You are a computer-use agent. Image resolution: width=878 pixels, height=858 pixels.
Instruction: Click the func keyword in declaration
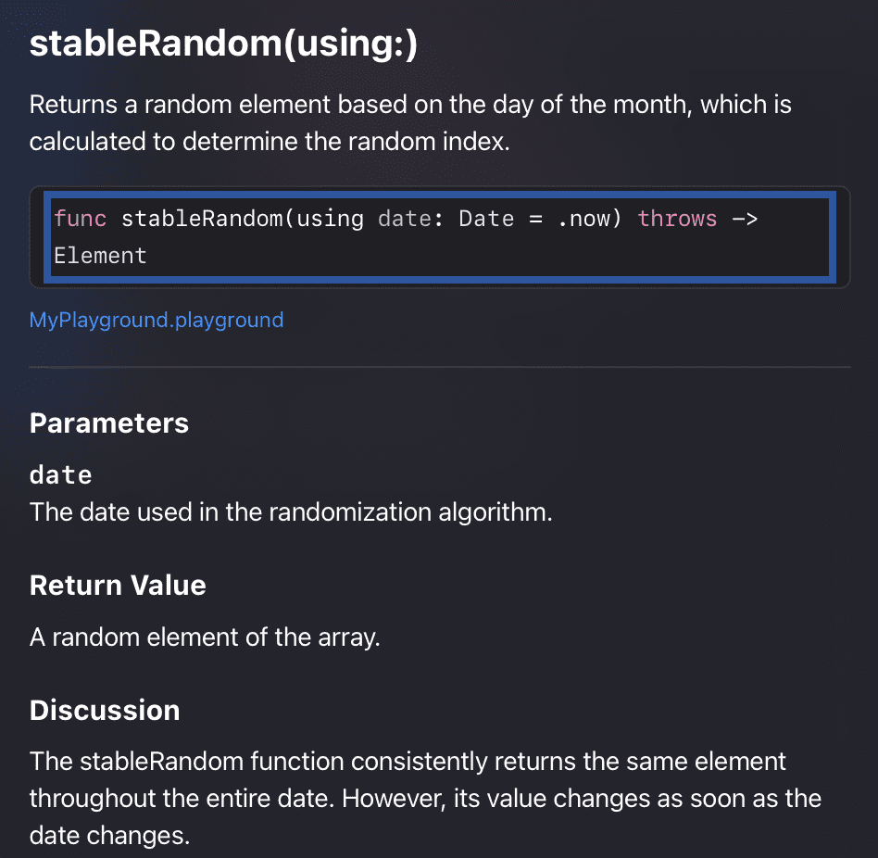[x=80, y=219]
